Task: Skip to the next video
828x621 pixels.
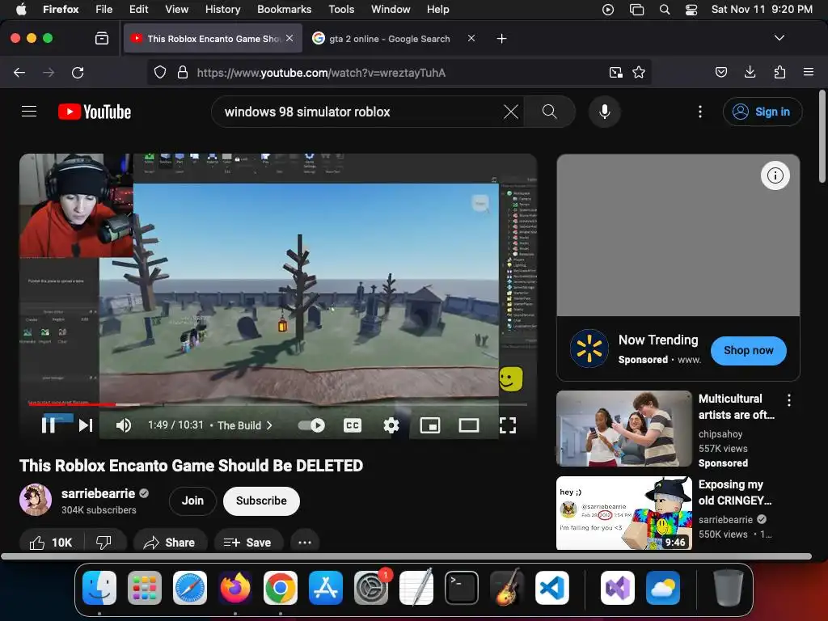Action: [86, 425]
